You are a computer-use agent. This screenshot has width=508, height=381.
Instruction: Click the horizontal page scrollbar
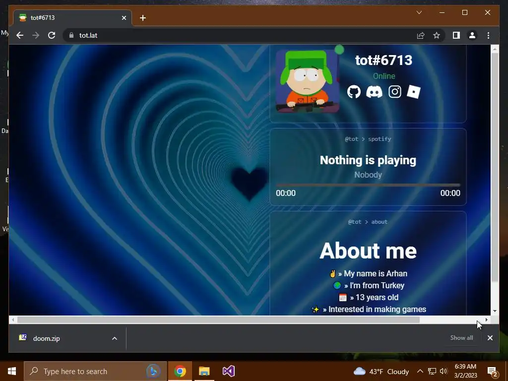click(218, 320)
